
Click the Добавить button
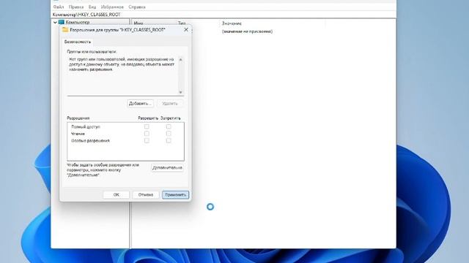pyautogui.click(x=140, y=104)
